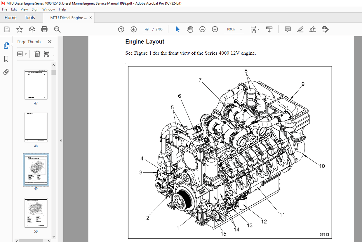Collapse the navigation pane with the side arrow

click(x=60, y=140)
